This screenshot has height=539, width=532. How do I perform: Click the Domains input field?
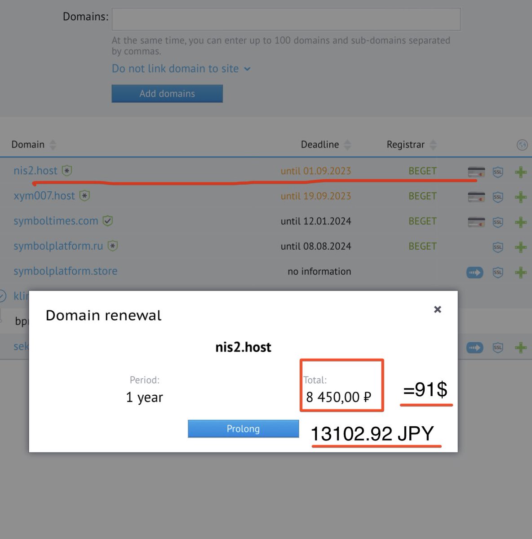point(286,19)
